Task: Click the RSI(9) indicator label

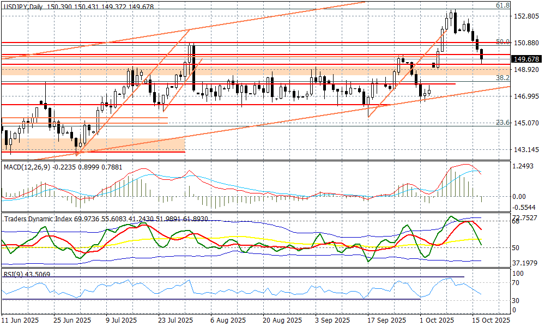Action: coord(12,274)
